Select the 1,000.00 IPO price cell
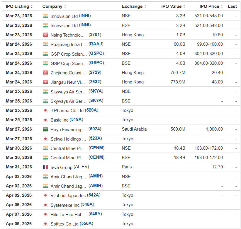241x229 pixels. tap(214, 129)
